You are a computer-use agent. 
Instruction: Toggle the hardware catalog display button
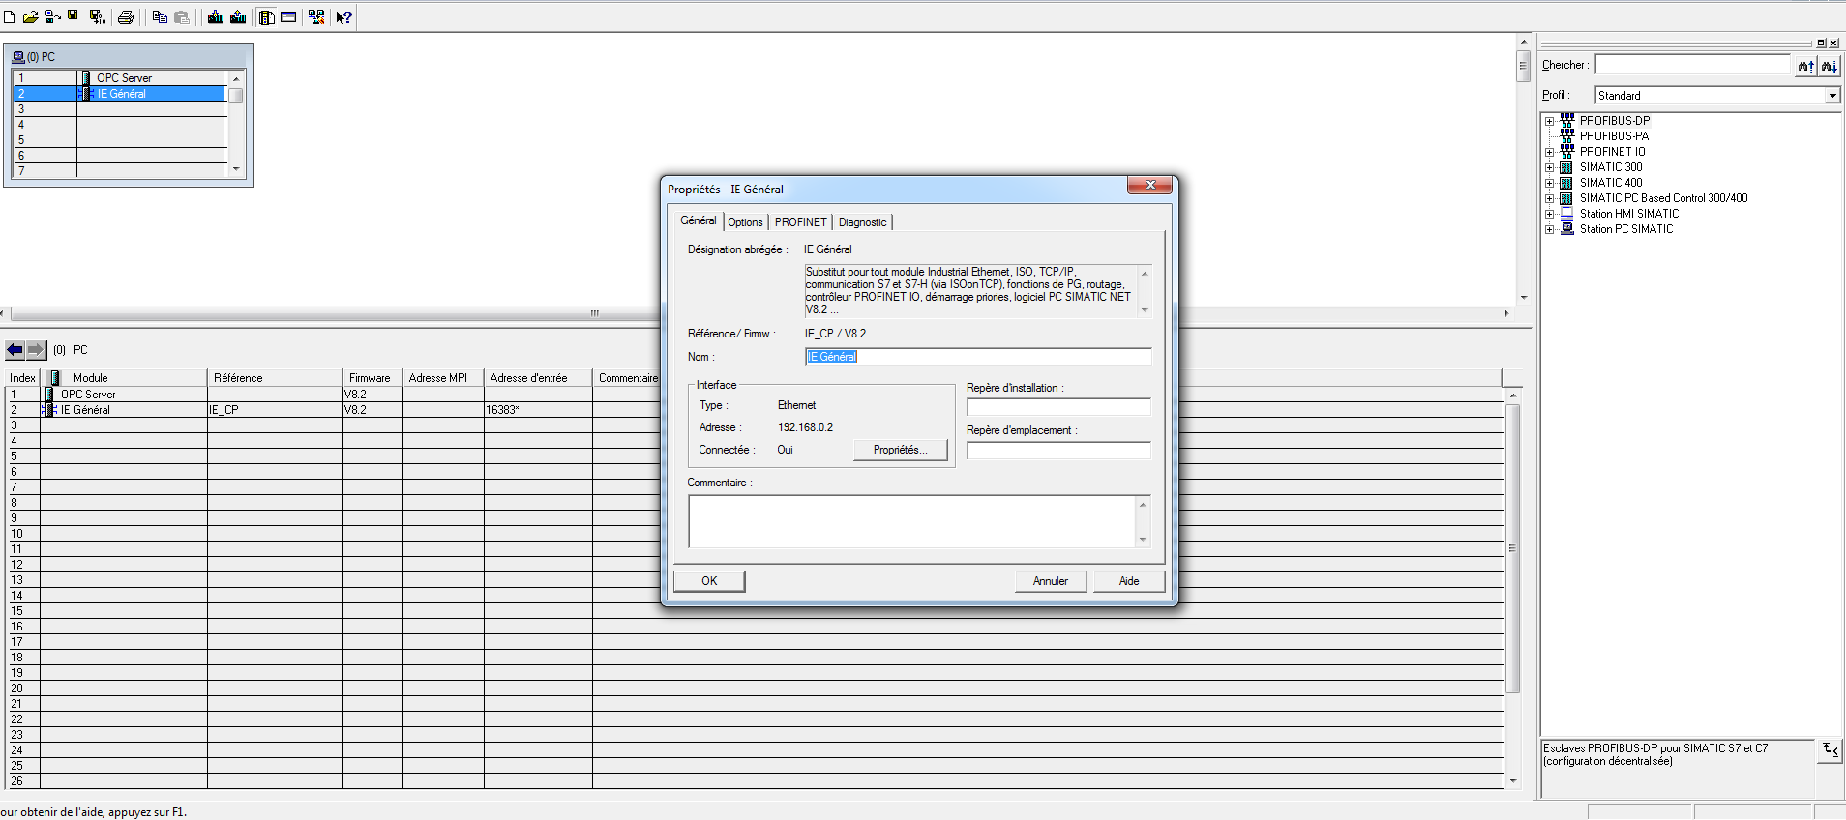point(266,17)
